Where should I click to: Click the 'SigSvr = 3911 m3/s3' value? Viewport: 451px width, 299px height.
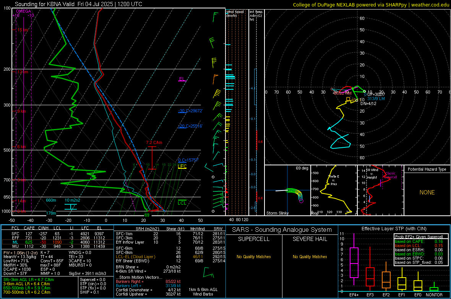pyautogui.click(x=88, y=273)
